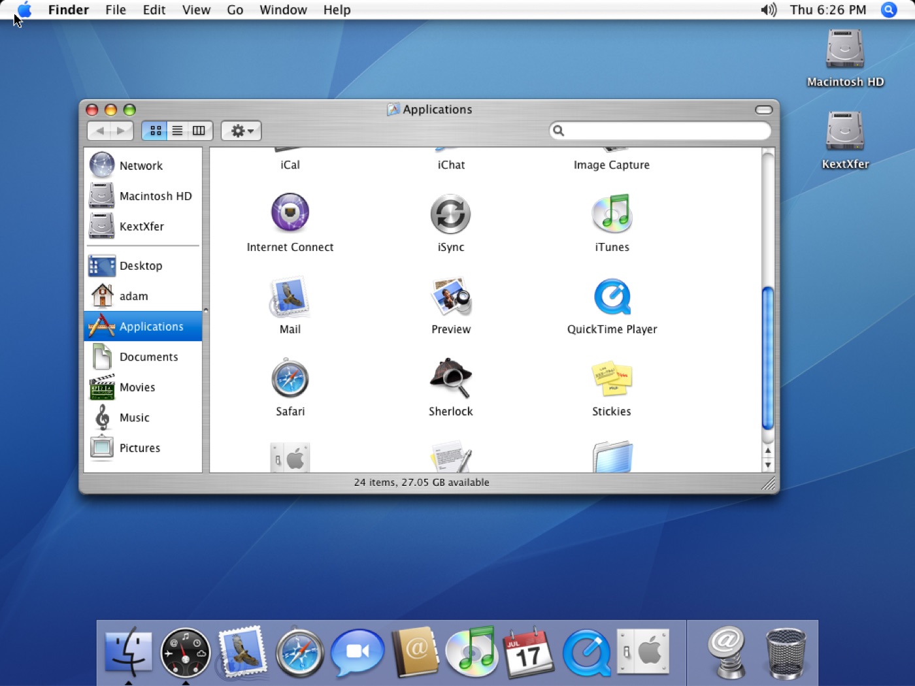915x686 pixels.
Task: Click the volume icon in menu bar
Action: click(769, 10)
